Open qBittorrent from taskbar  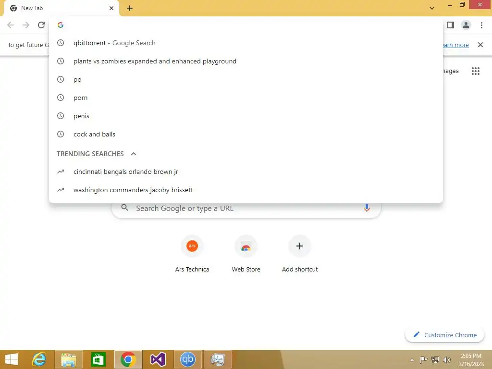(x=188, y=359)
